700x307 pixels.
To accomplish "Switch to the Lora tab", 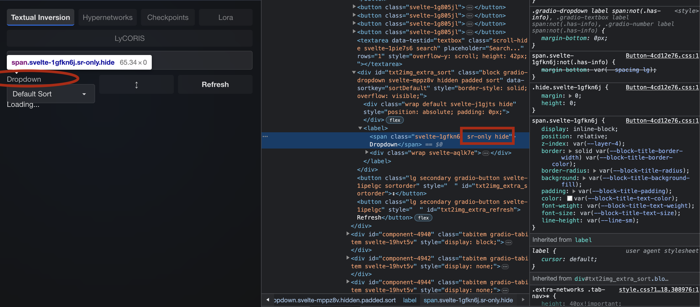I will pyautogui.click(x=226, y=17).
